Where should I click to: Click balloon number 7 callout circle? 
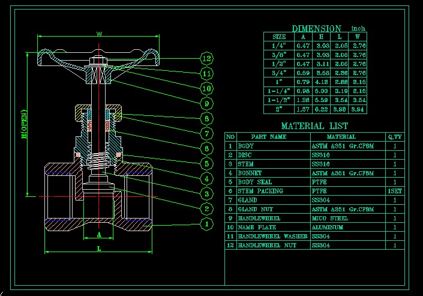point(206,133)
